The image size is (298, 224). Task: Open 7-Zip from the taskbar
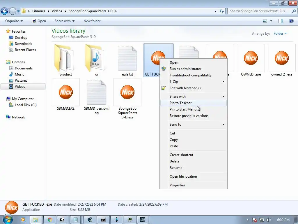[62, 220]
